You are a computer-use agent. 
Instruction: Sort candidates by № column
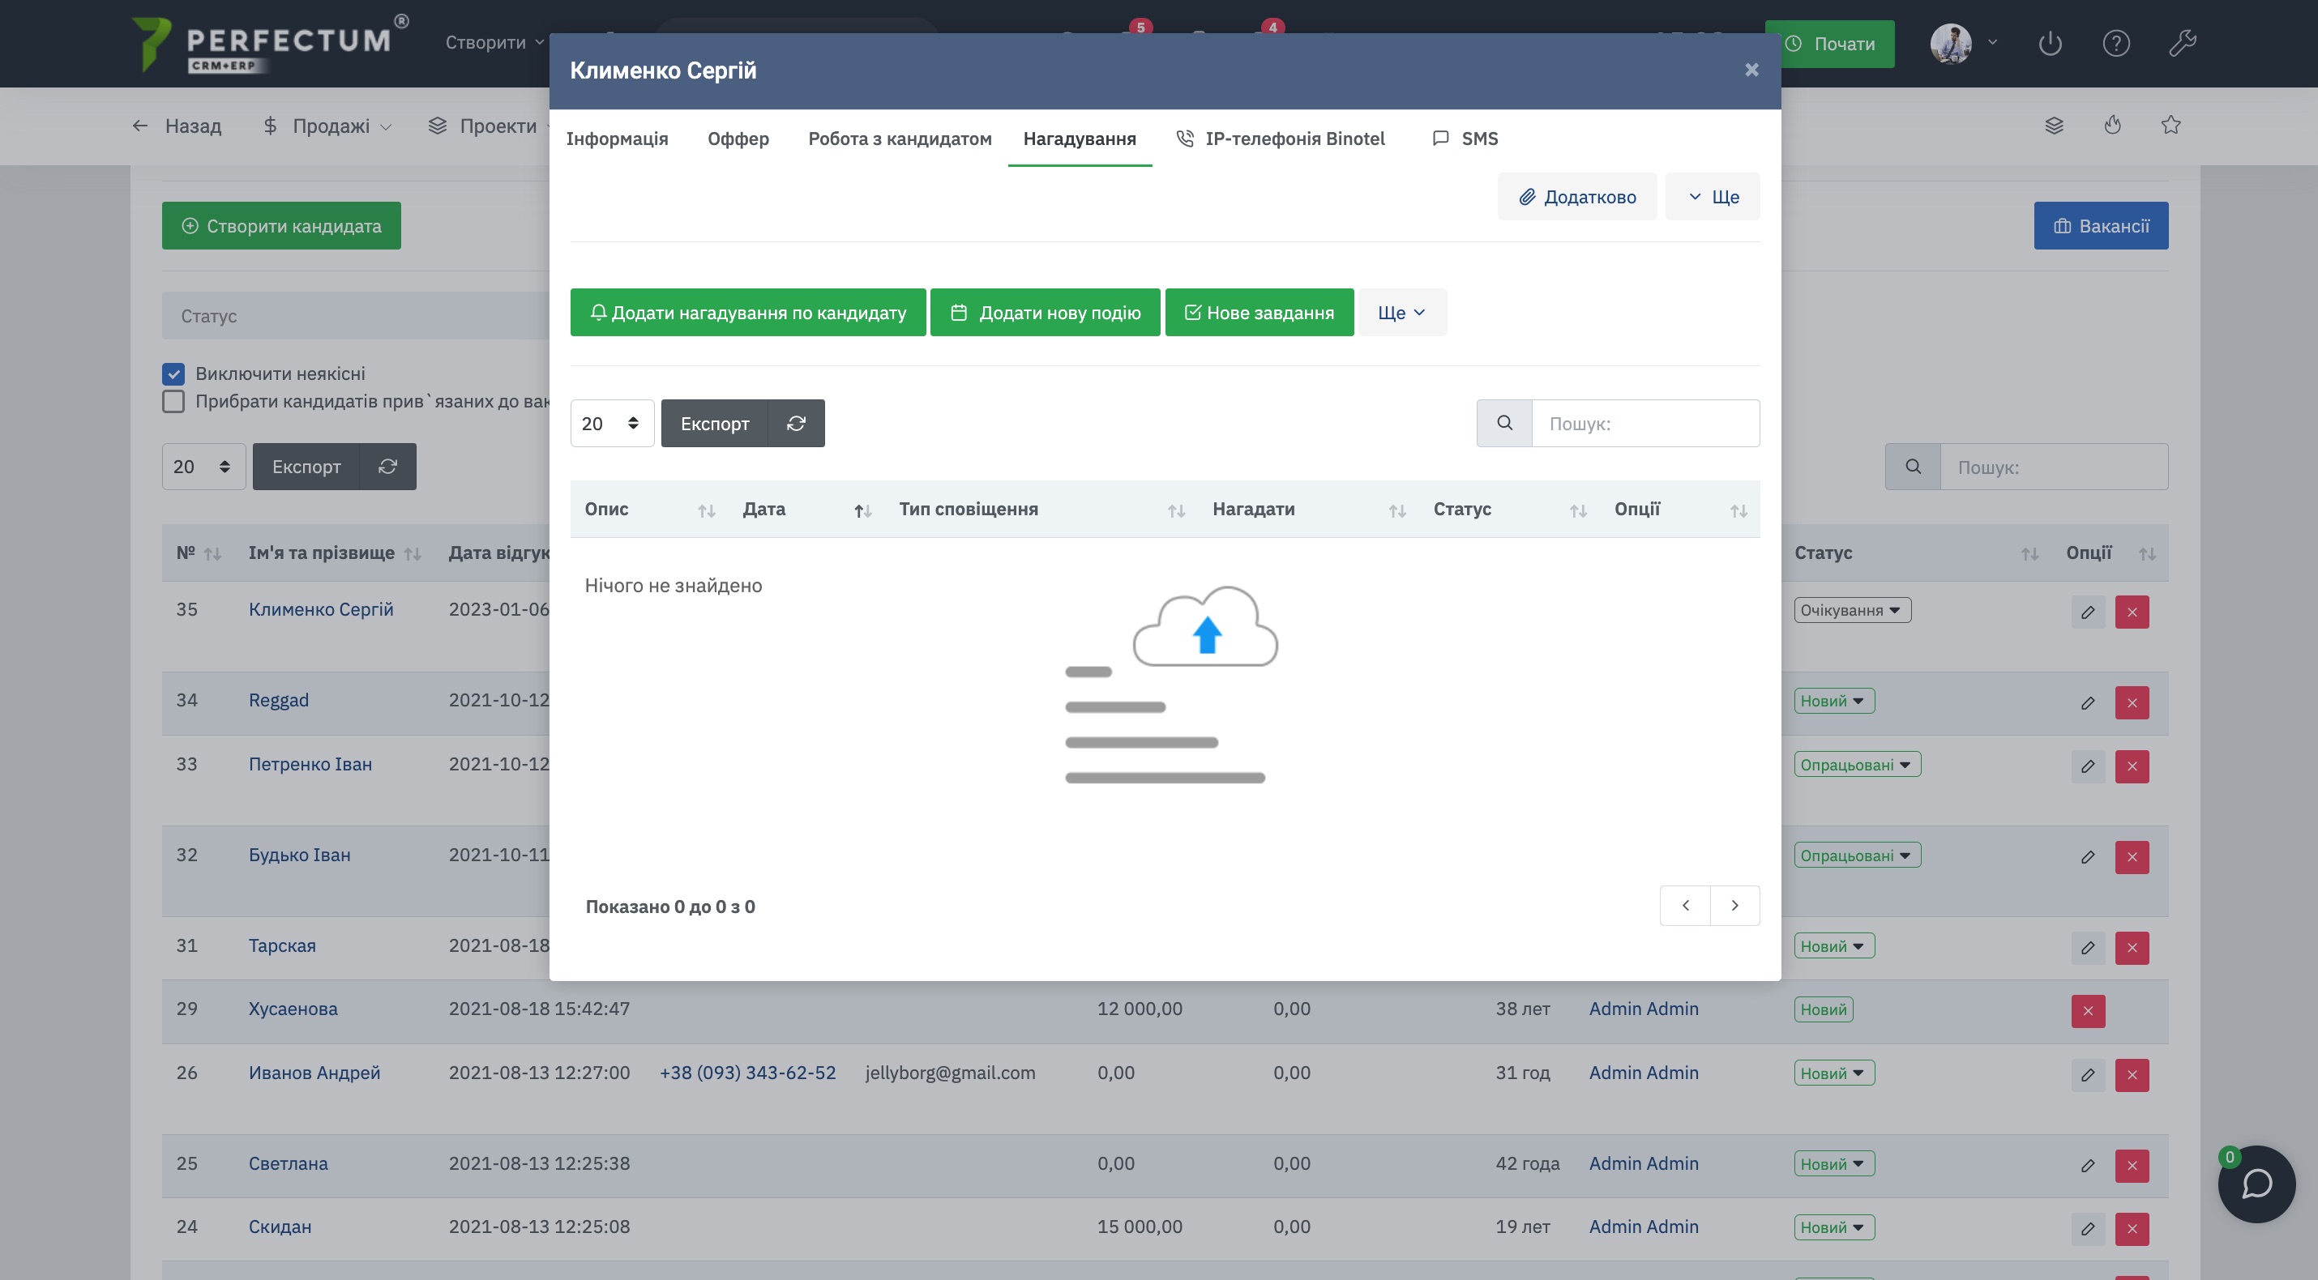point(199,553)
